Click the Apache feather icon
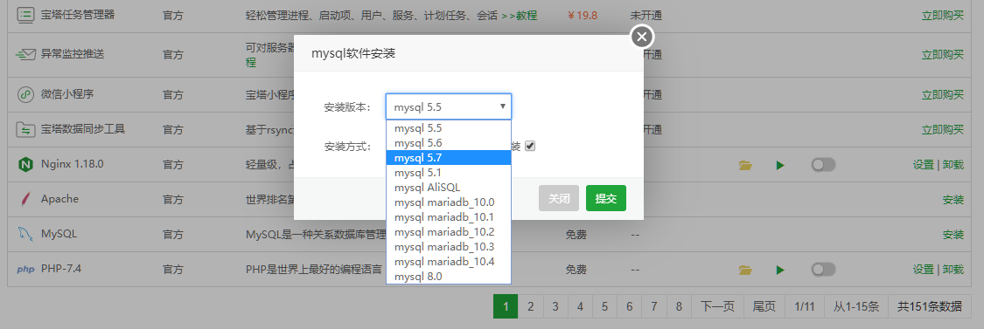 click(25, 199)
